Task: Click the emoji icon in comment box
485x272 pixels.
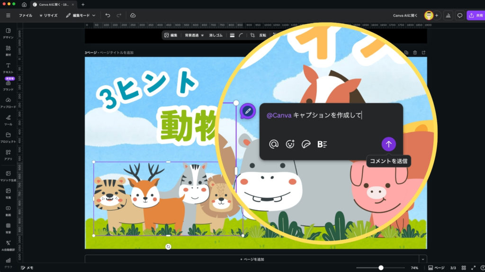Action: click(290, 144)
